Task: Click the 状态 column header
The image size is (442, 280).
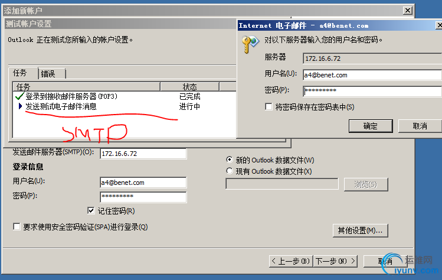Action: (189, 87)
